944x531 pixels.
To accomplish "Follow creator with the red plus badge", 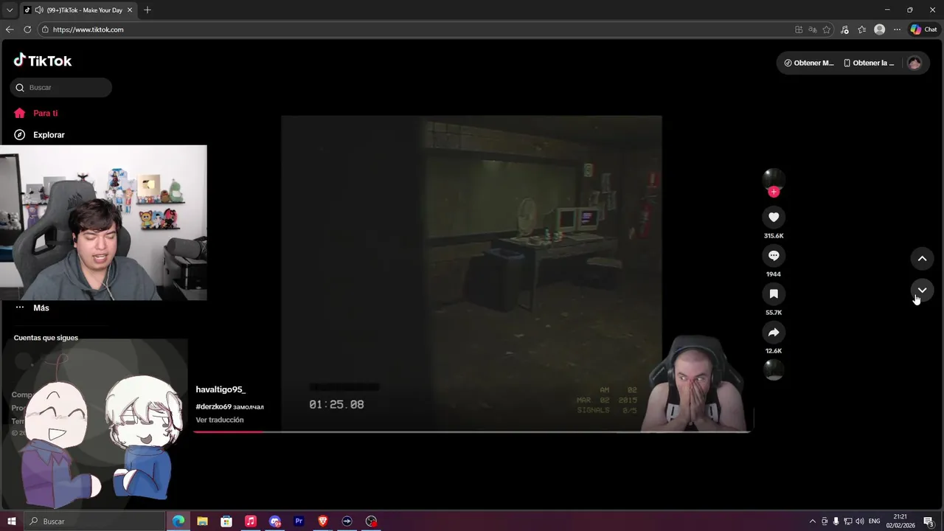I will pos(774,192).
